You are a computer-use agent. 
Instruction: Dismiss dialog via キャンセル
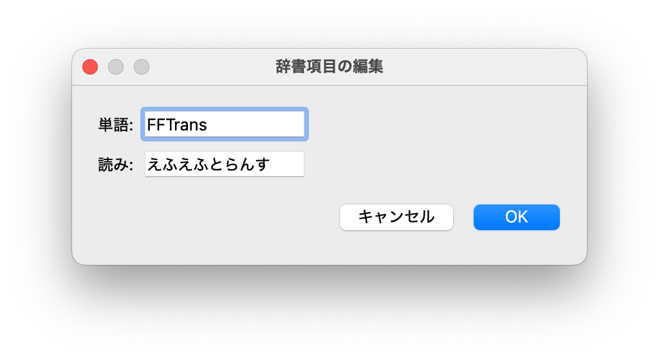tap(396, 217)
